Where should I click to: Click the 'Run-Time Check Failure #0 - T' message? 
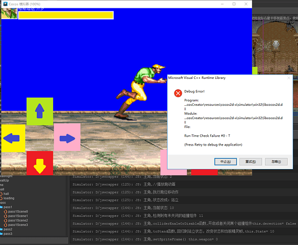[207, 136]
